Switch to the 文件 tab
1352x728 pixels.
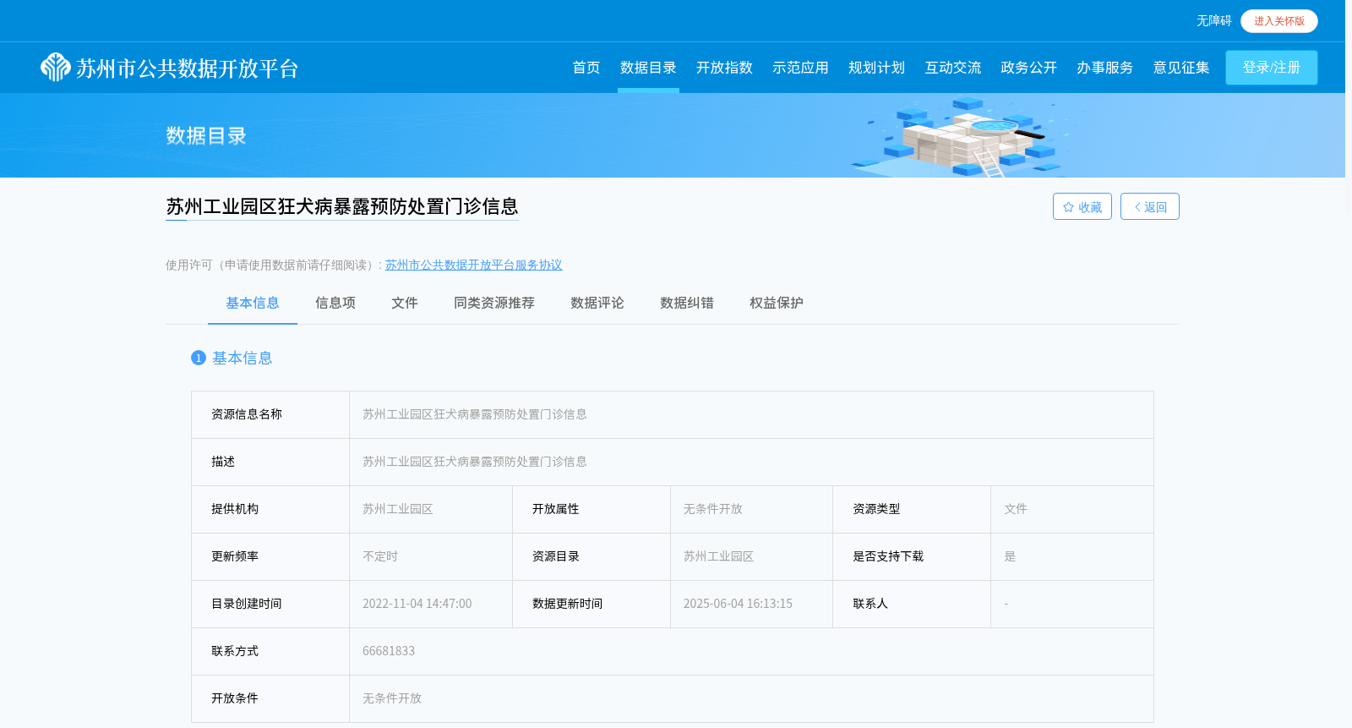coord(405,303)
